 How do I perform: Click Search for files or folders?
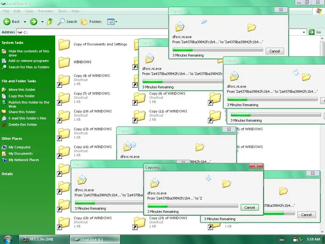point(29,67)
